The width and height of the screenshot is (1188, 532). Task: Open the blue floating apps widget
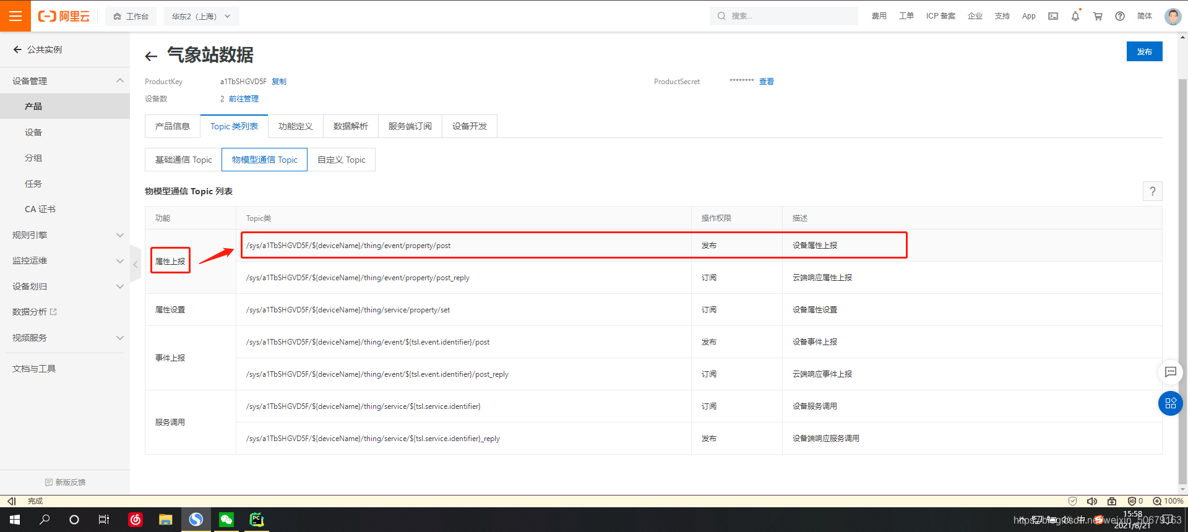click(1171, 403)
